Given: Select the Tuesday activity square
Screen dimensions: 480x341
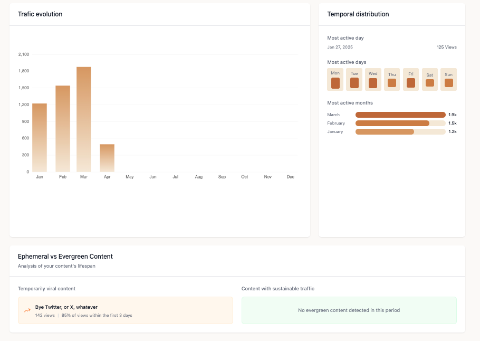Looking at the screenshot, I should tap(354, 83).
